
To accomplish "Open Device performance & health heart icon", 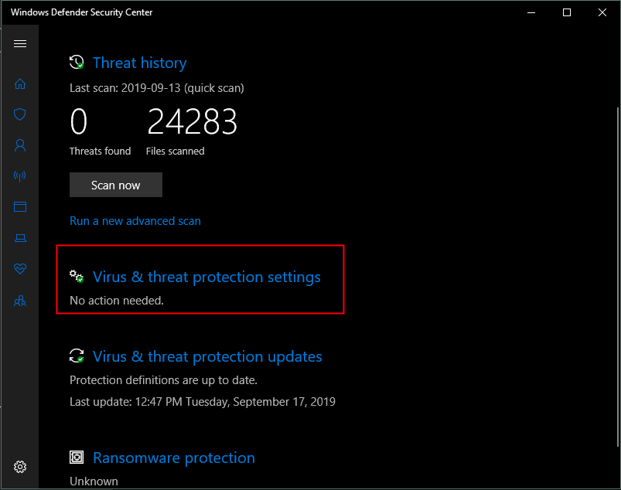I will click(x=20, y=269).
